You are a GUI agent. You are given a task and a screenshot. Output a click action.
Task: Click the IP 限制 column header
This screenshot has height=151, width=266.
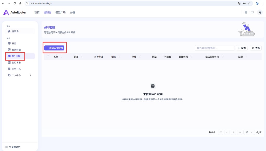pyautogui.click(x=167, y=57)
